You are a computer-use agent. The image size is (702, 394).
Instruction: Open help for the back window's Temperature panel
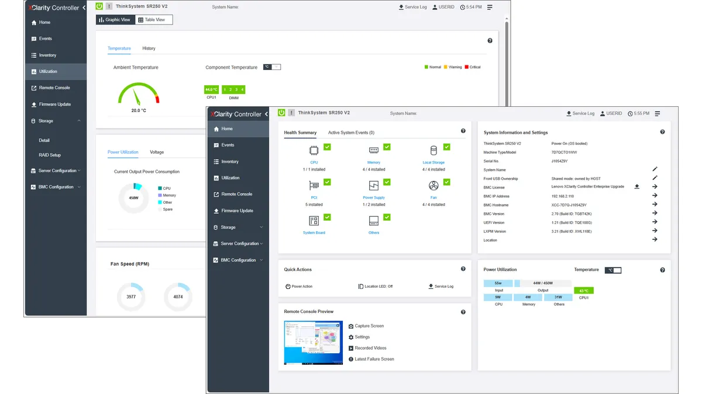(490, 41)
